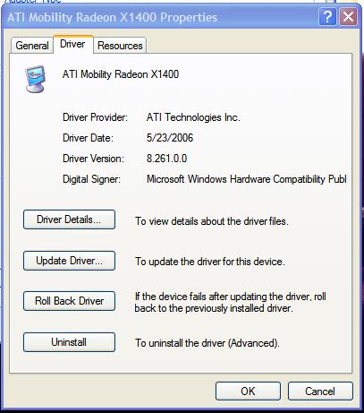
Task: Click the driver version 8.261.0.0
Action: tap(167, 159)
